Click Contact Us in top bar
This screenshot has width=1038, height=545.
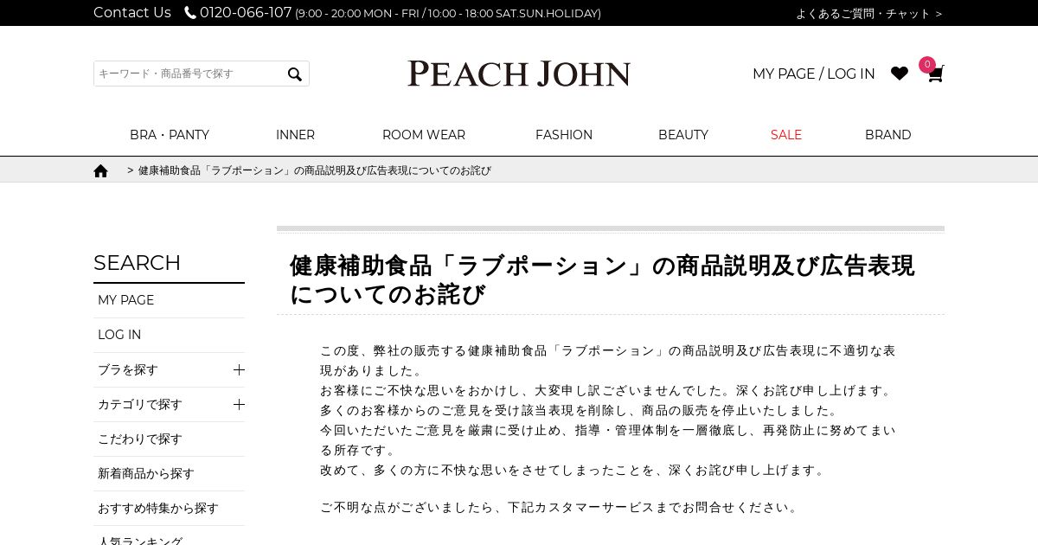(x=132, y=13)
